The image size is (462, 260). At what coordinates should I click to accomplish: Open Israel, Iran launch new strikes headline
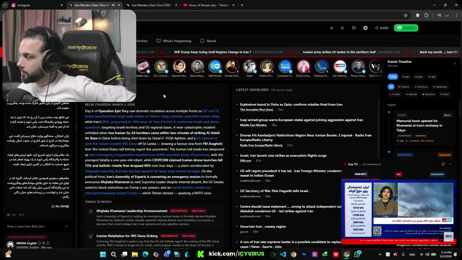coord(283,156)
